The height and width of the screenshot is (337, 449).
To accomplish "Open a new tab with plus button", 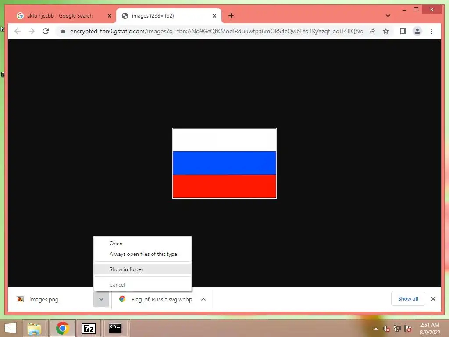I will pyautogui.click(x=231, y=16).
